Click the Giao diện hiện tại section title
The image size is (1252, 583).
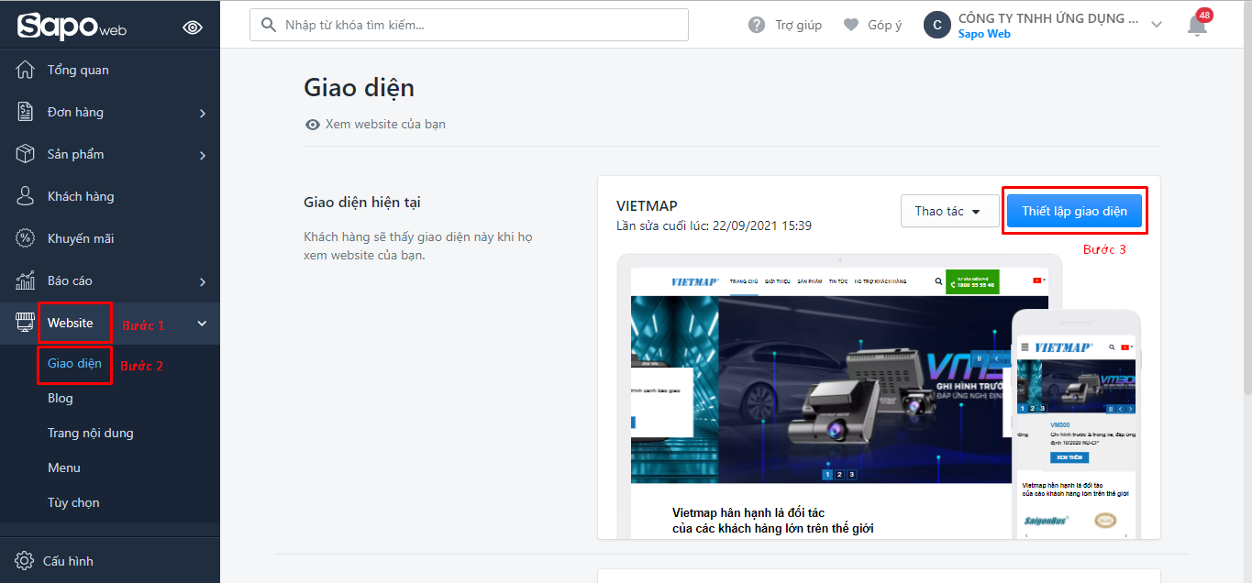(362, 202)
